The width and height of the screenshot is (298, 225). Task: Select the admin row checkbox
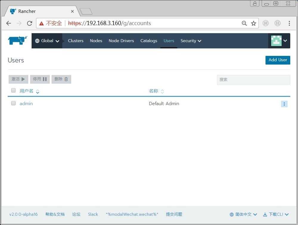click(13, 103)
